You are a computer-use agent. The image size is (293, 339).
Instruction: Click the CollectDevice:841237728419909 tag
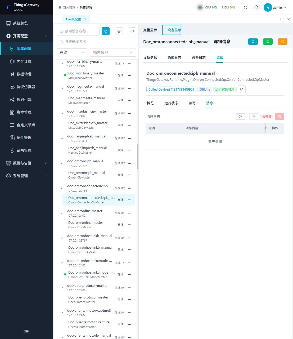pyautogui.click(x=171, y=90)
